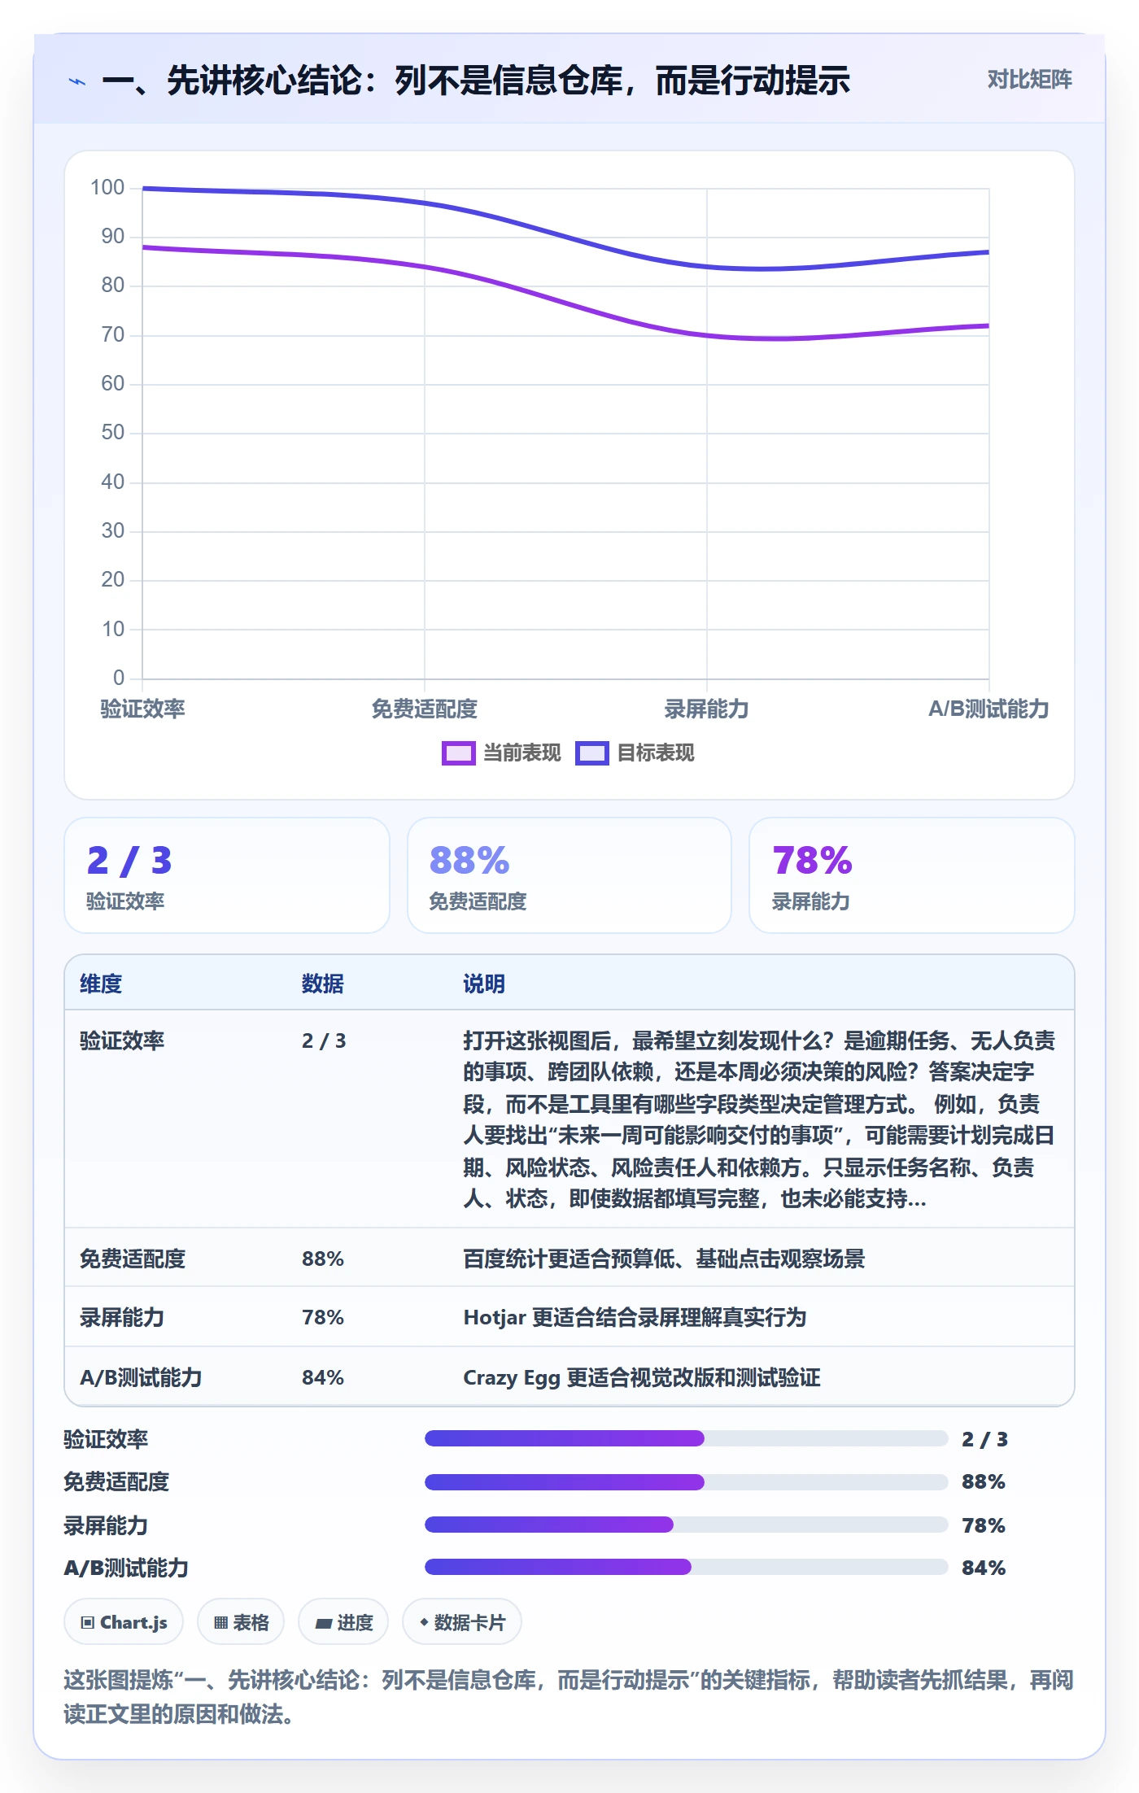Open the 78% 录屏能力 stat card
Viewport: 1139px width, 1793px height.
(911, 875)
